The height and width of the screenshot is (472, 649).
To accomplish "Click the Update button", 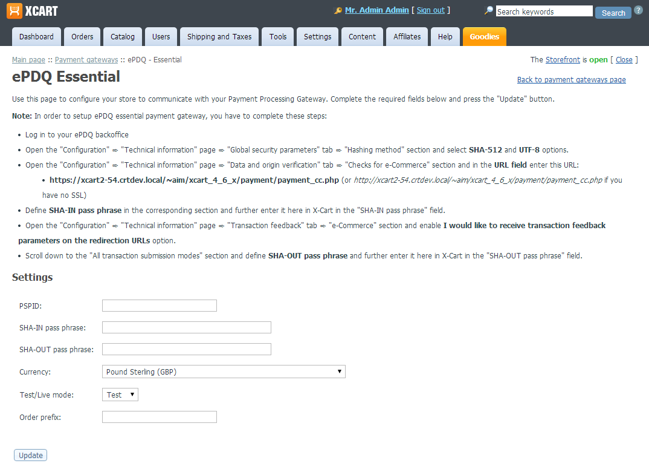I will pyautogui.click(x=31, y=455).
